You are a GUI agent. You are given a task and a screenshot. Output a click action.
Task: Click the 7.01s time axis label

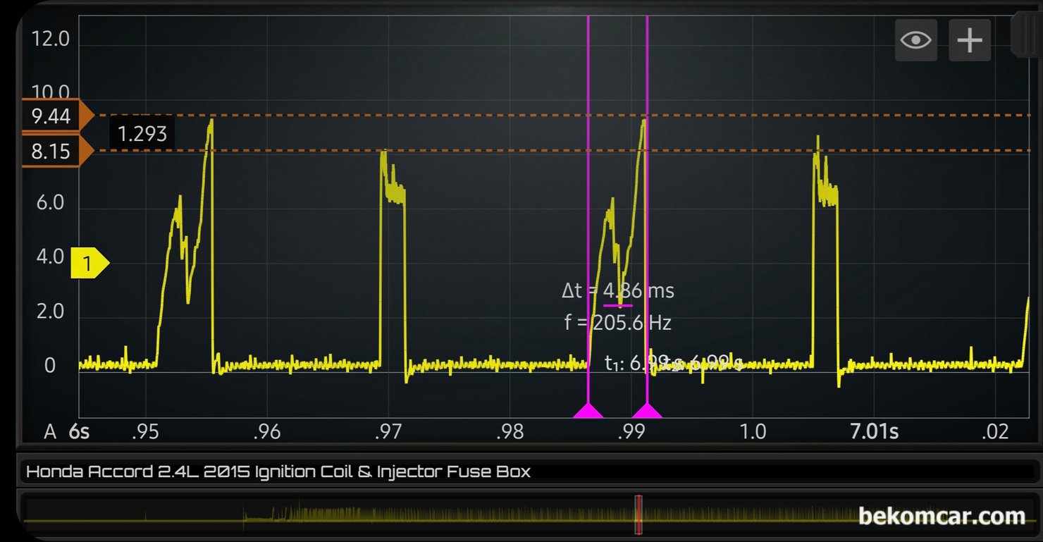(874, 431)
